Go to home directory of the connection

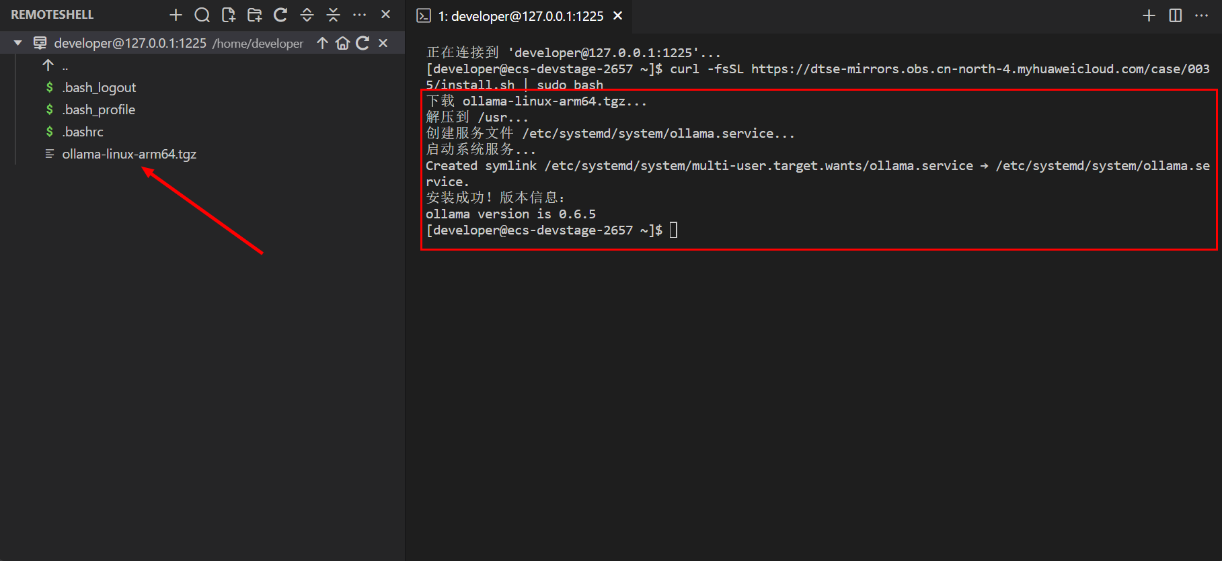point(342,43)
